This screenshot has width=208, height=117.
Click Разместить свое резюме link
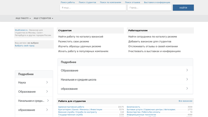click(x=73, y=41)
